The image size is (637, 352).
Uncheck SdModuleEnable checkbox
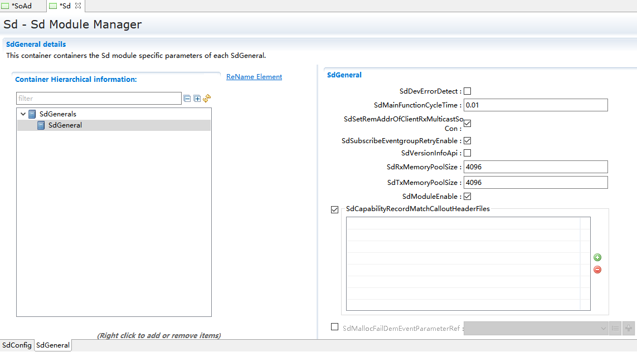coord(468,196)
